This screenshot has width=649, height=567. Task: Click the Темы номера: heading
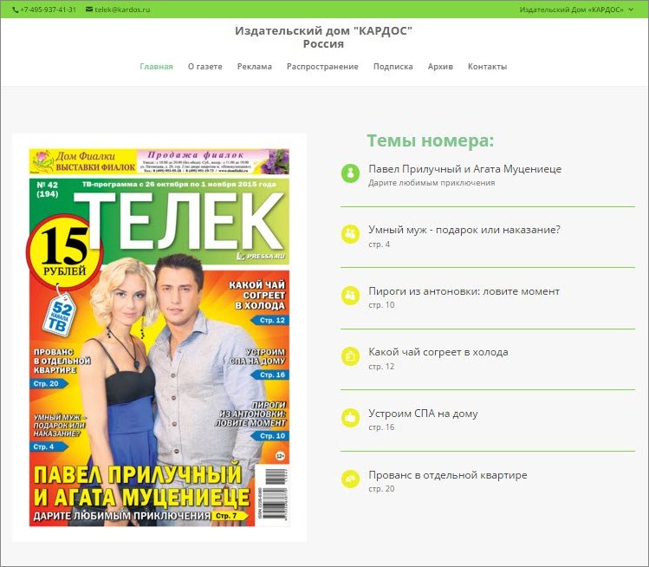(431, 140)
